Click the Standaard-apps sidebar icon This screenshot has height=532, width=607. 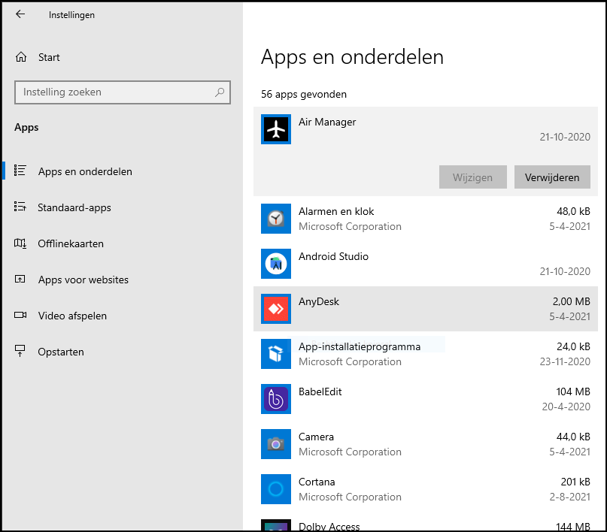click(20, 207)
